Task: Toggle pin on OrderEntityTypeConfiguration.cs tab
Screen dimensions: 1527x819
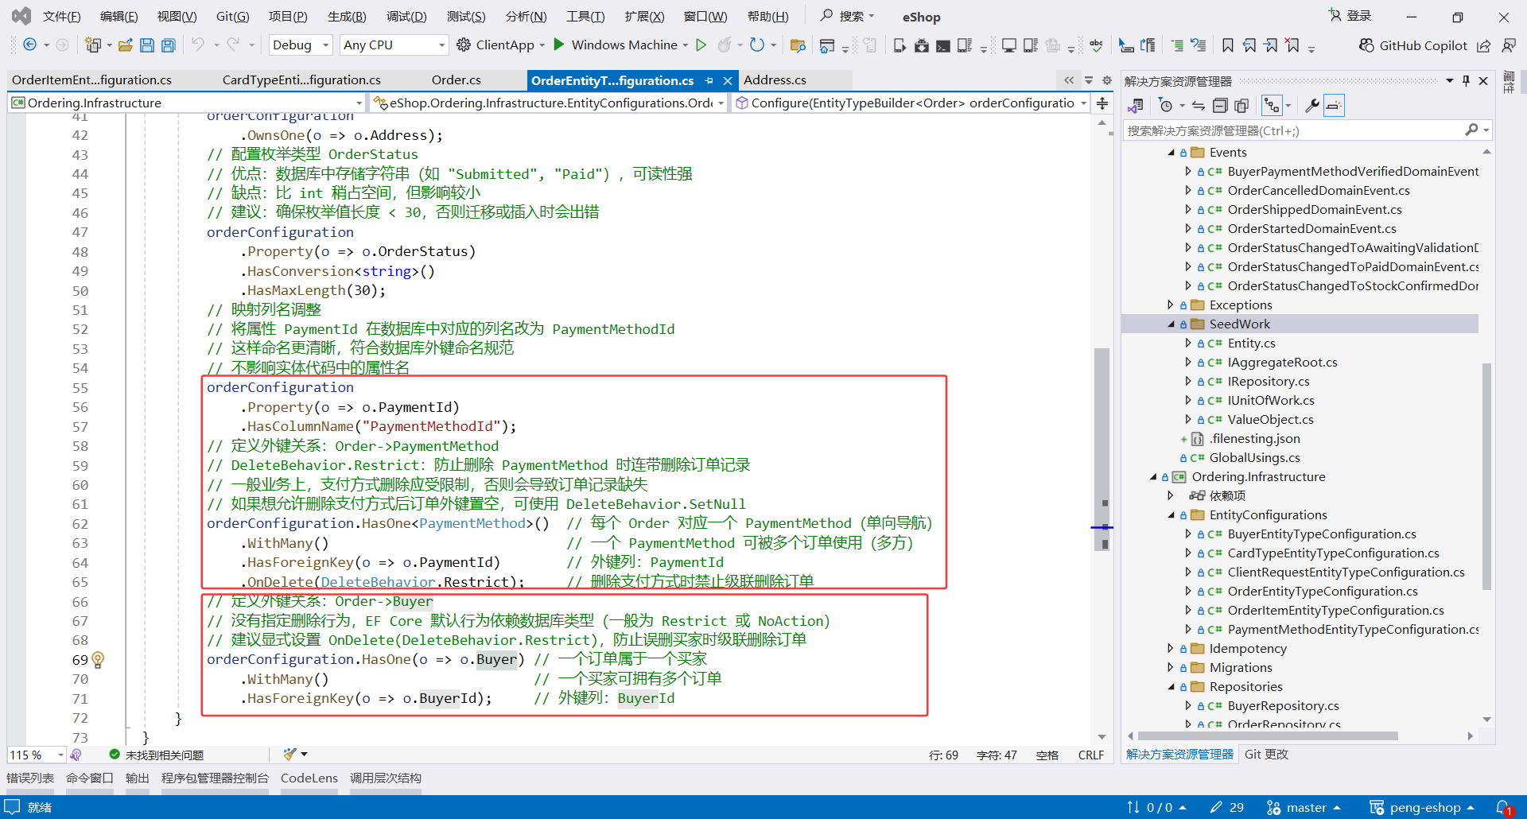Action: click(x=709, y=80)
